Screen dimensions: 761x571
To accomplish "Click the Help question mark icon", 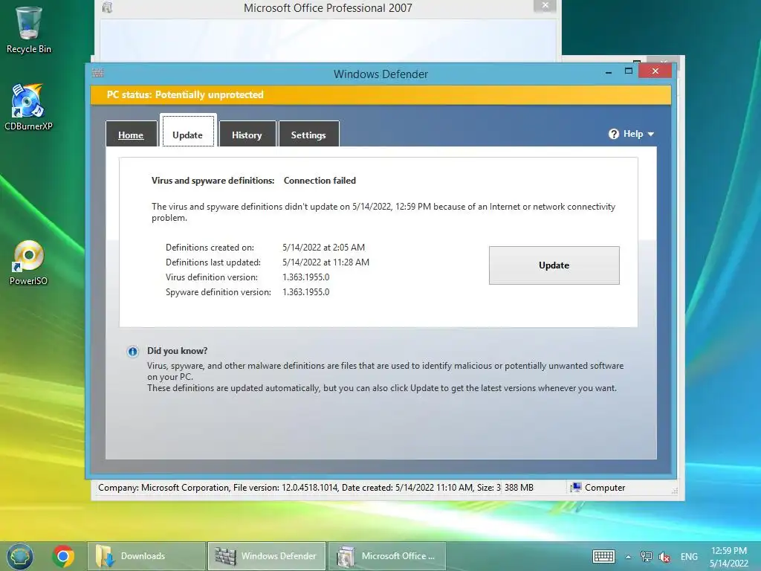I will [x=613, y=134].
